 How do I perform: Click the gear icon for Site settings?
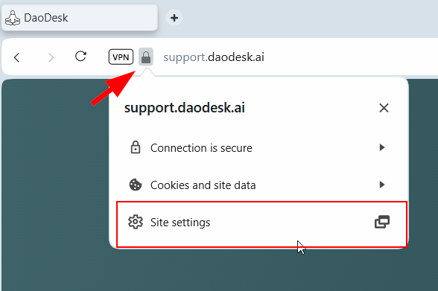pyautogui.click(x=136, y=222)
